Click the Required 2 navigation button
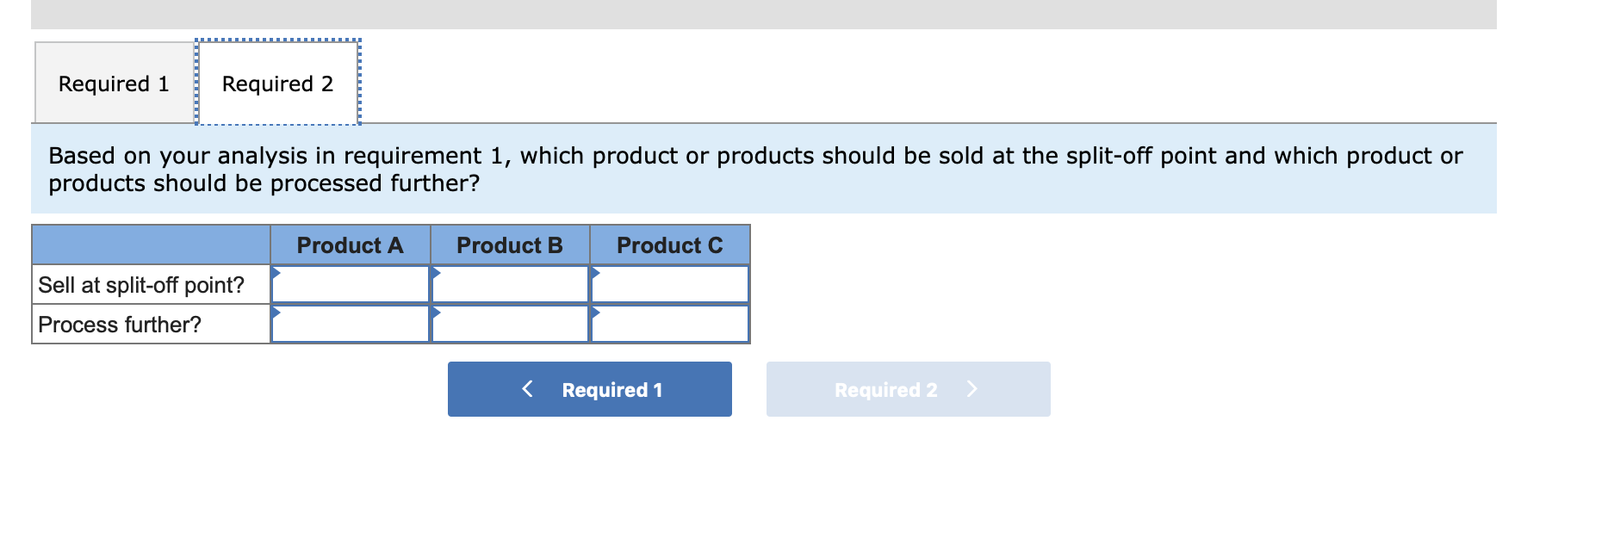Image resolution: width=1614 pixels, height=551 pixels. (x=908, y=389)
